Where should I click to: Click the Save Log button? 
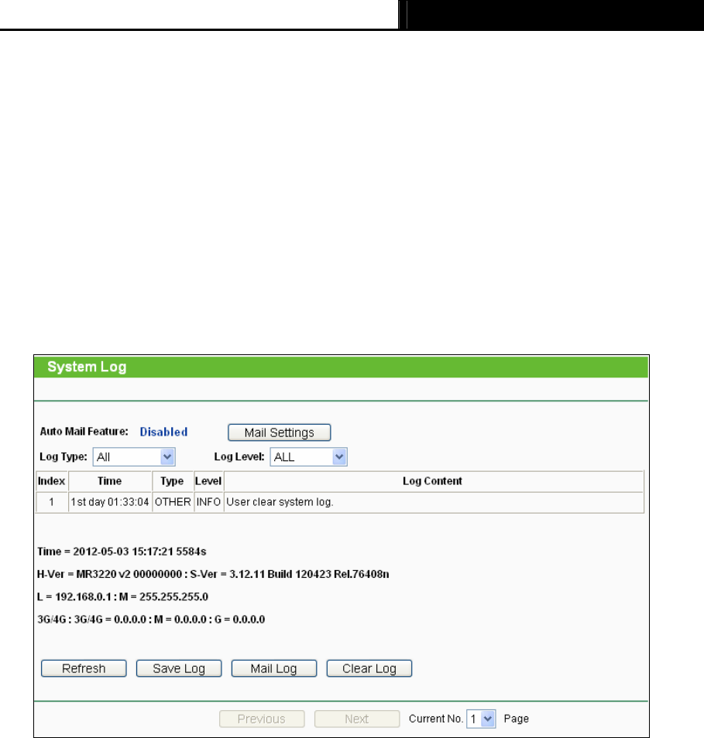point(179,668)
